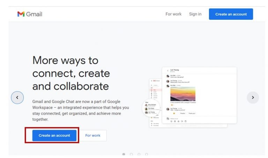Advance carousel with right chevron arrow
The height and width of the screenshot is (158, 268).
[x=253, y=97]
